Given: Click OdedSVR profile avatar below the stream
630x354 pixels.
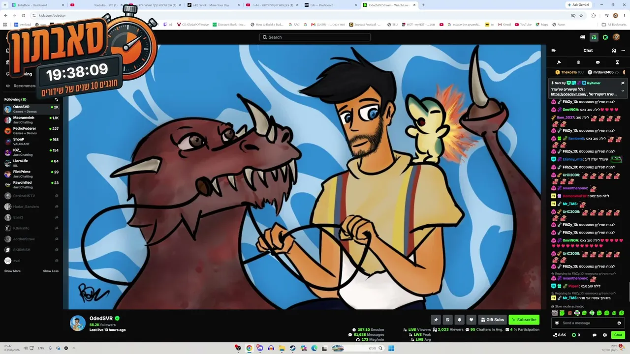Looking at the screenshot, I should (x=78, y=323).
